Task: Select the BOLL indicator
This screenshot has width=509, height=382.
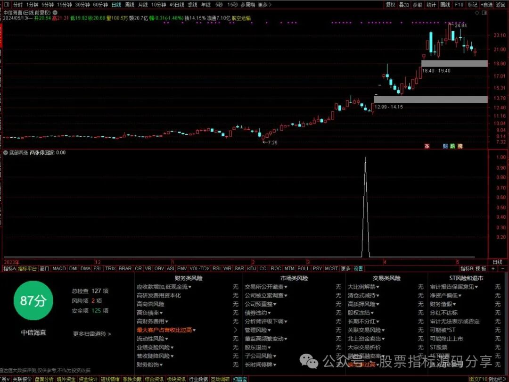Action: (304, 269)
